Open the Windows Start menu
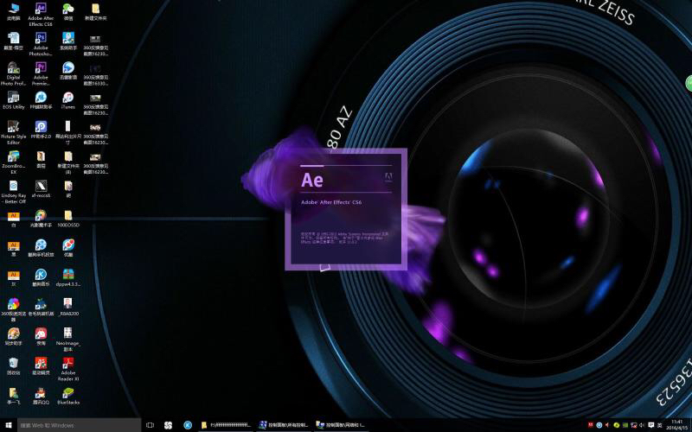 click(9, 425)
